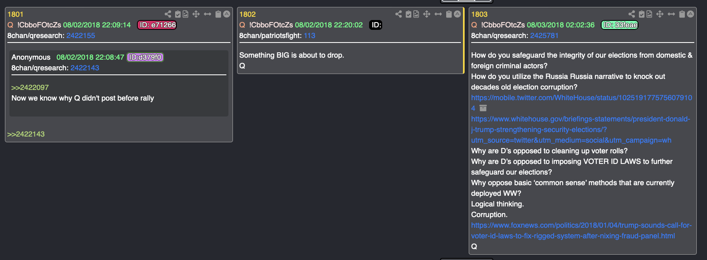Click the horizontal double-arrow icon on post 1803
Image resolution: width=707 pixels, height=260 pixels.
click(671, 14)
